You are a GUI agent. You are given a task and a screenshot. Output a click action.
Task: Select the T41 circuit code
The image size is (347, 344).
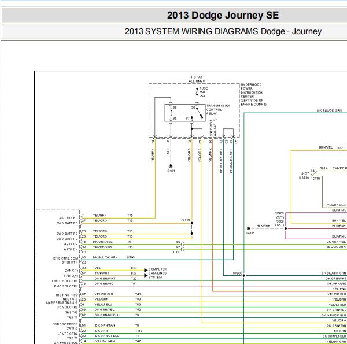point(138,294)
